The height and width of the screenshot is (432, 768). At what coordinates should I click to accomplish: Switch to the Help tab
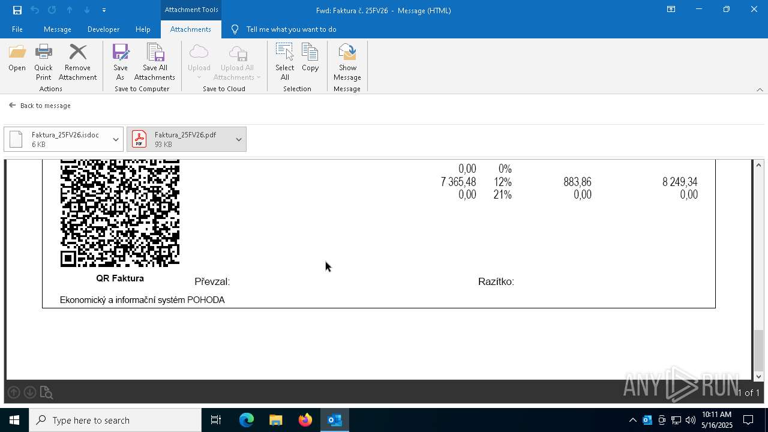click(x=143, y=29)
